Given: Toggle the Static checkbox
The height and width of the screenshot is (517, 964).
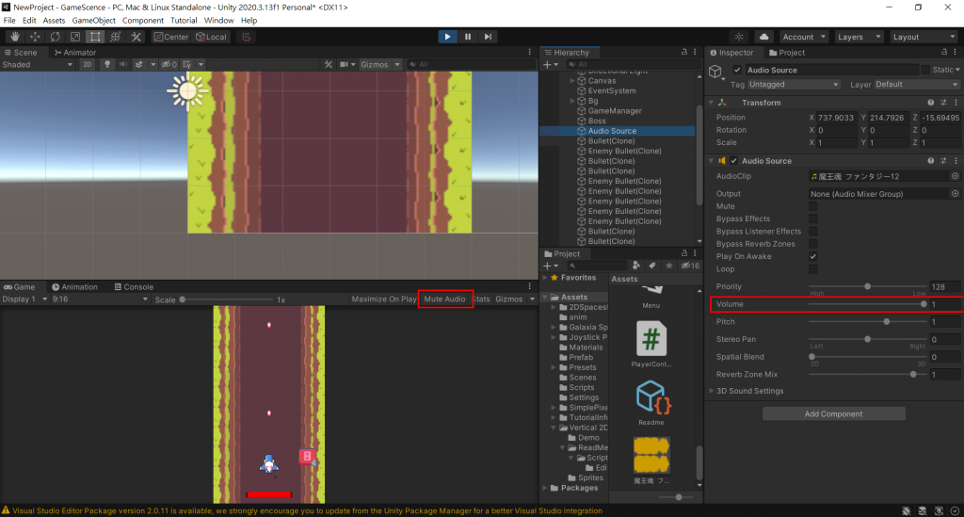Looking at the screenshot, I should 924,70.
